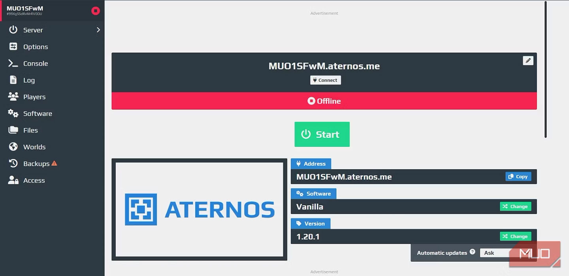
Task: Click the Offline status bar
Action: [x=324, y=101]
